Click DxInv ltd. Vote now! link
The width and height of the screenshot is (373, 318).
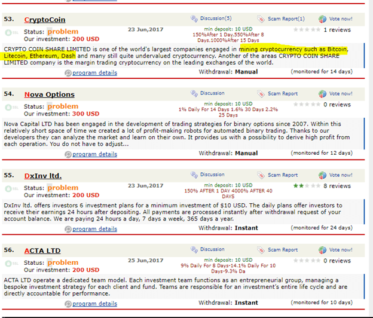click(x=341, y=175)
